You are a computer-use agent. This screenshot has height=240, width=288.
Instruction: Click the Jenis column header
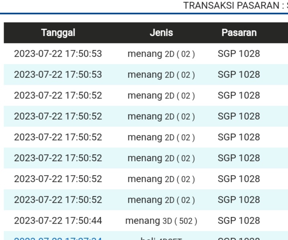[161, 33]
